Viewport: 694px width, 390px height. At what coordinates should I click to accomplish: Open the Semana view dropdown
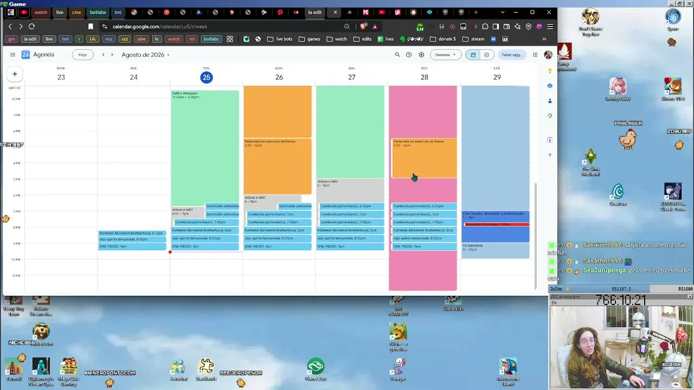(x=445, y=55)
